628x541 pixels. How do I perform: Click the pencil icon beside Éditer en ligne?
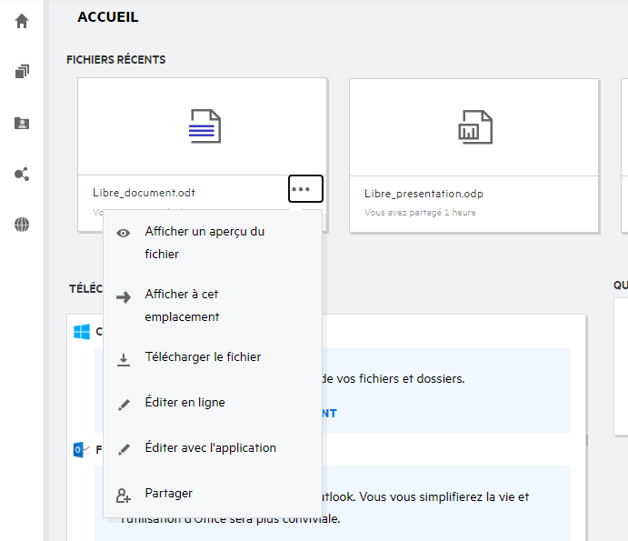[x=124, y=405]
